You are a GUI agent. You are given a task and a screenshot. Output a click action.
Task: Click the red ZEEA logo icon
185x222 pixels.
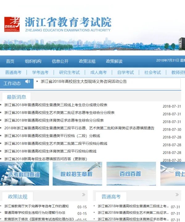click(12, 24)
